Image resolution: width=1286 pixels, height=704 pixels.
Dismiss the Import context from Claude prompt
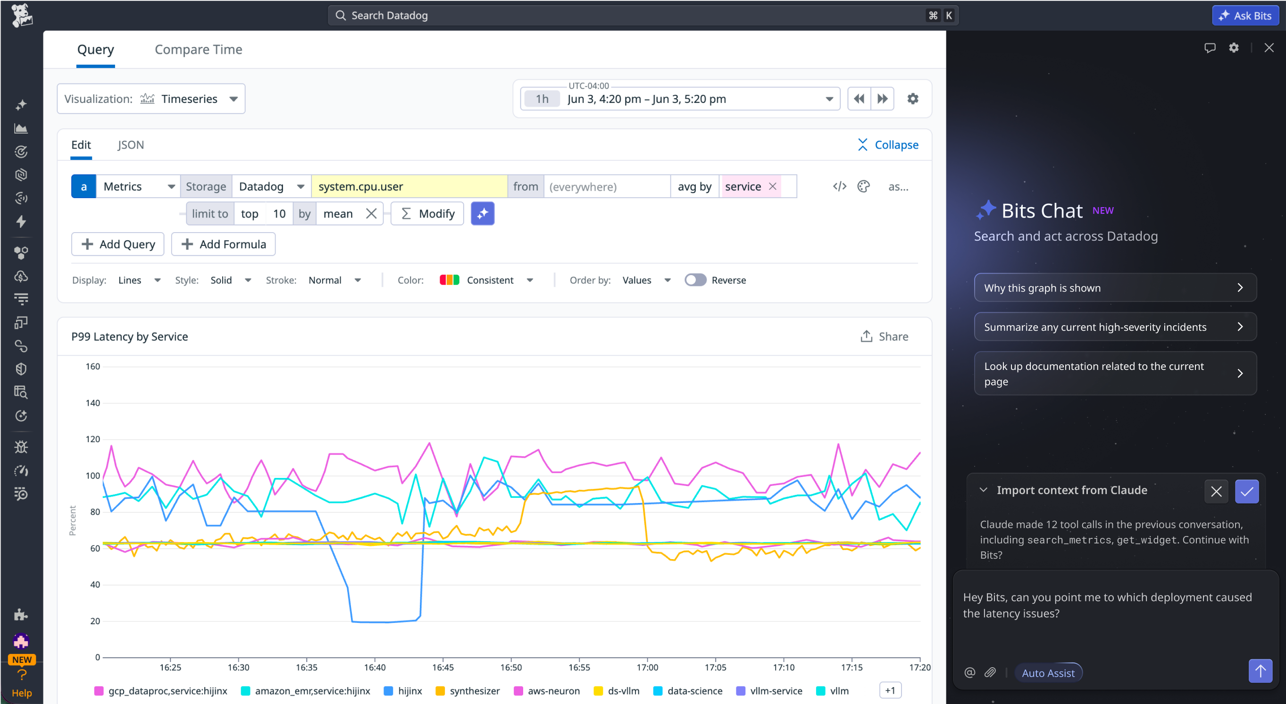(x=1216, y=491)
